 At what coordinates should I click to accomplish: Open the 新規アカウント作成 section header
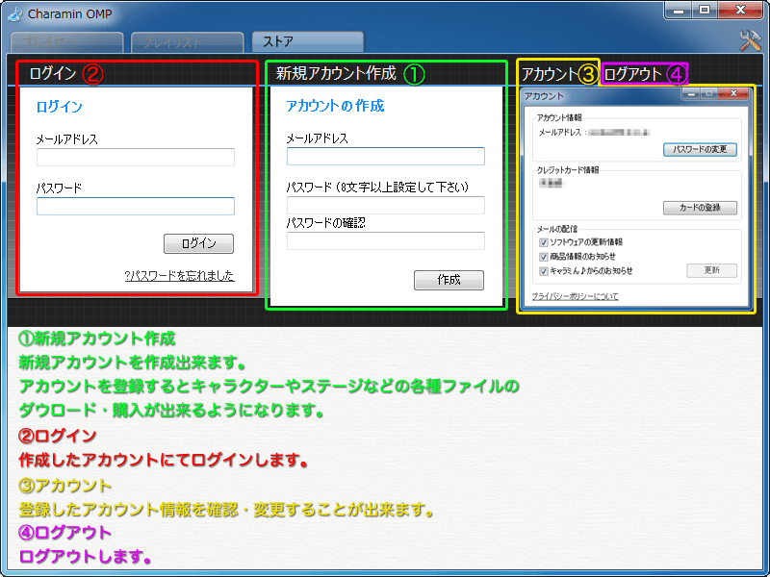336,73
